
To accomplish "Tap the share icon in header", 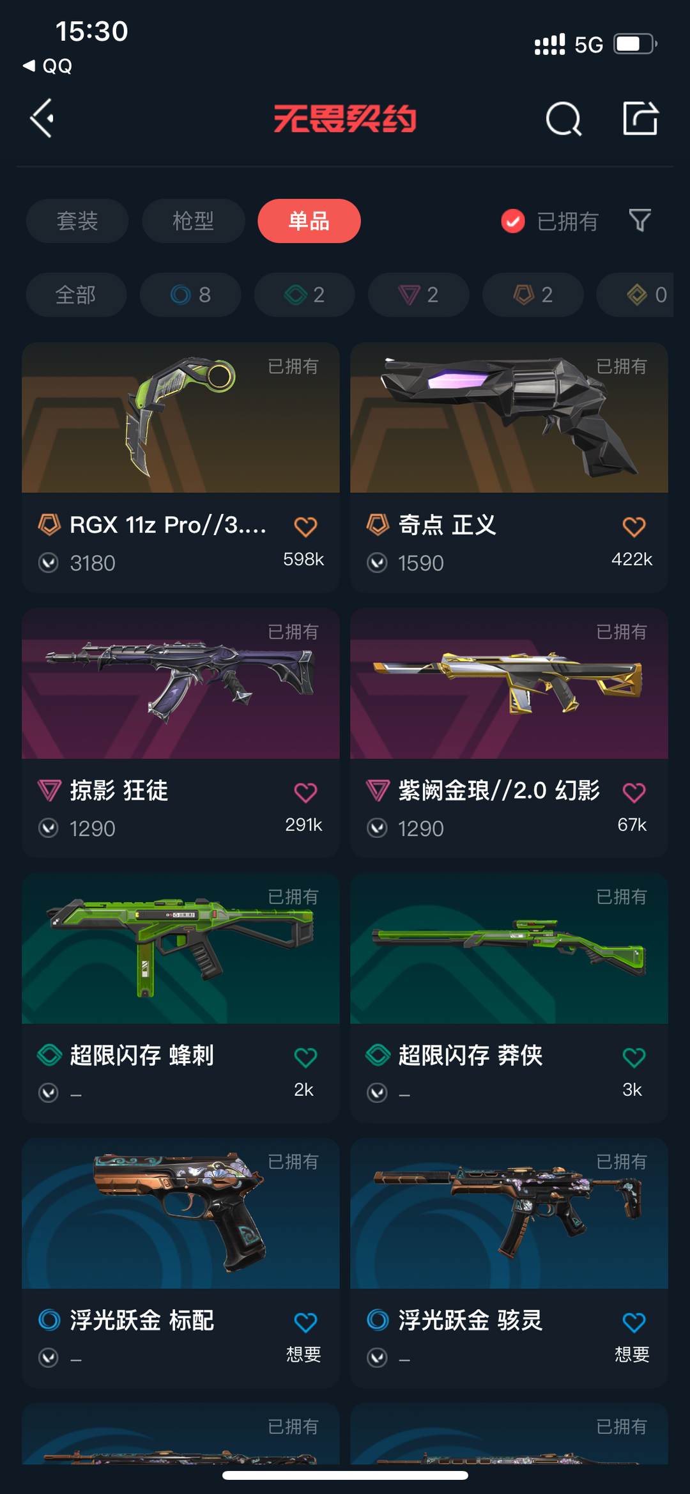I will [x=640, y=118].
